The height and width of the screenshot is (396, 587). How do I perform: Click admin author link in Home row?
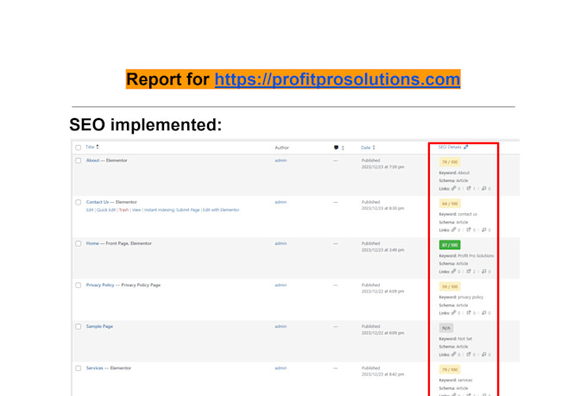point(281,243)
